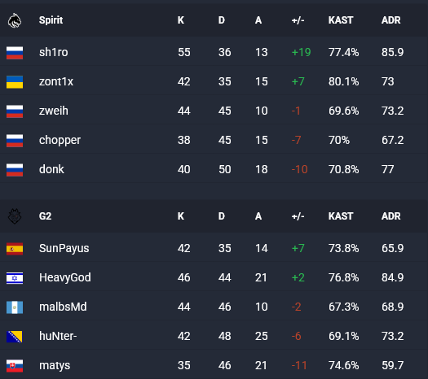This screenshot has width=428, height=379.
Task: Click the Bosnian flag beside huNter-
Action: point(15,337)
